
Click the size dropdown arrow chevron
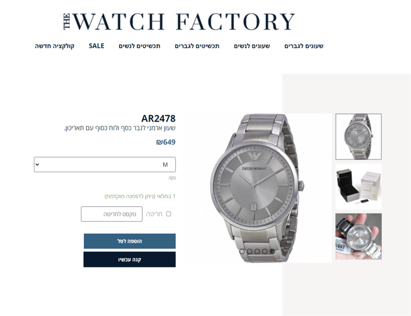(x=37, y=164)
